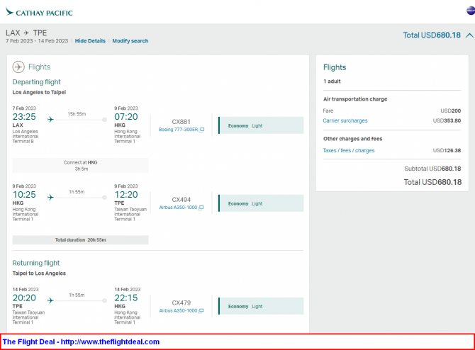Click the USD126.38 taxes amount

(447, 150)
